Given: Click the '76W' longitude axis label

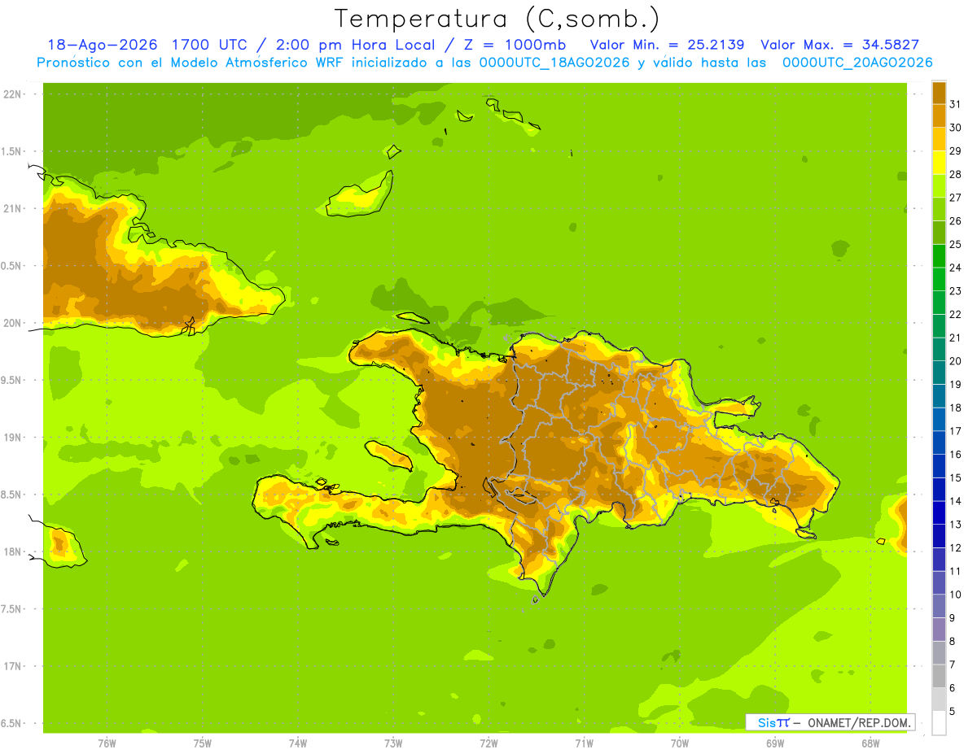Looking at the screenshot, I should [x=107, y=743].
